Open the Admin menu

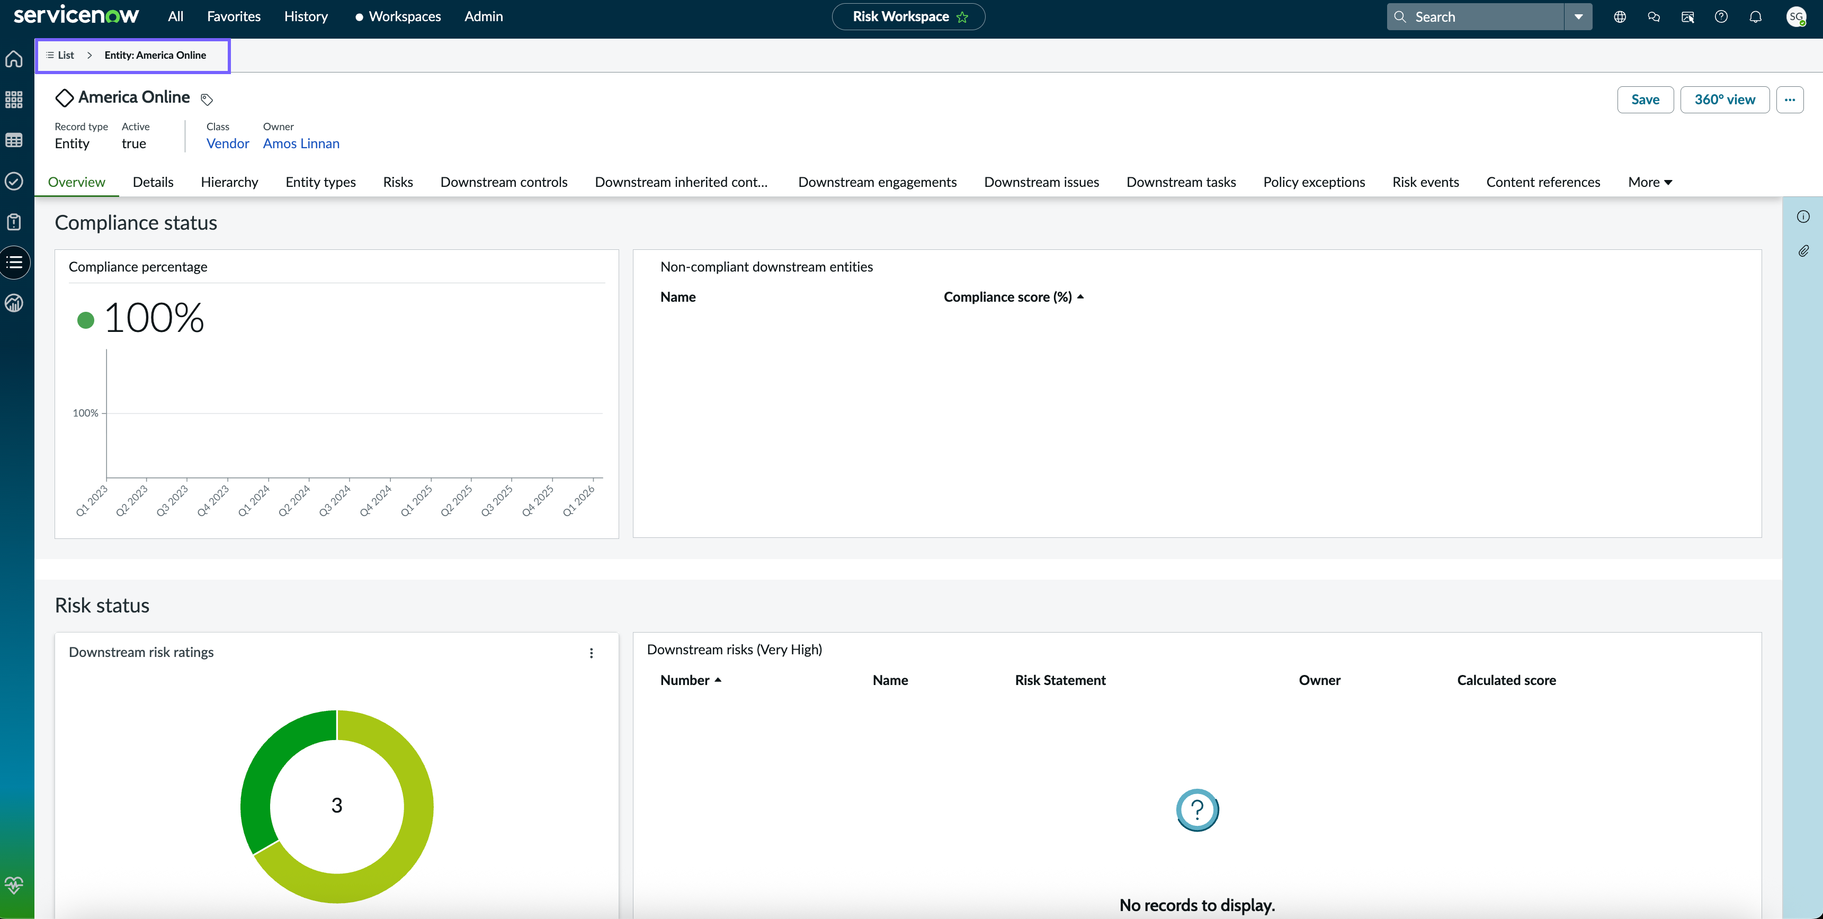[484, 16]
